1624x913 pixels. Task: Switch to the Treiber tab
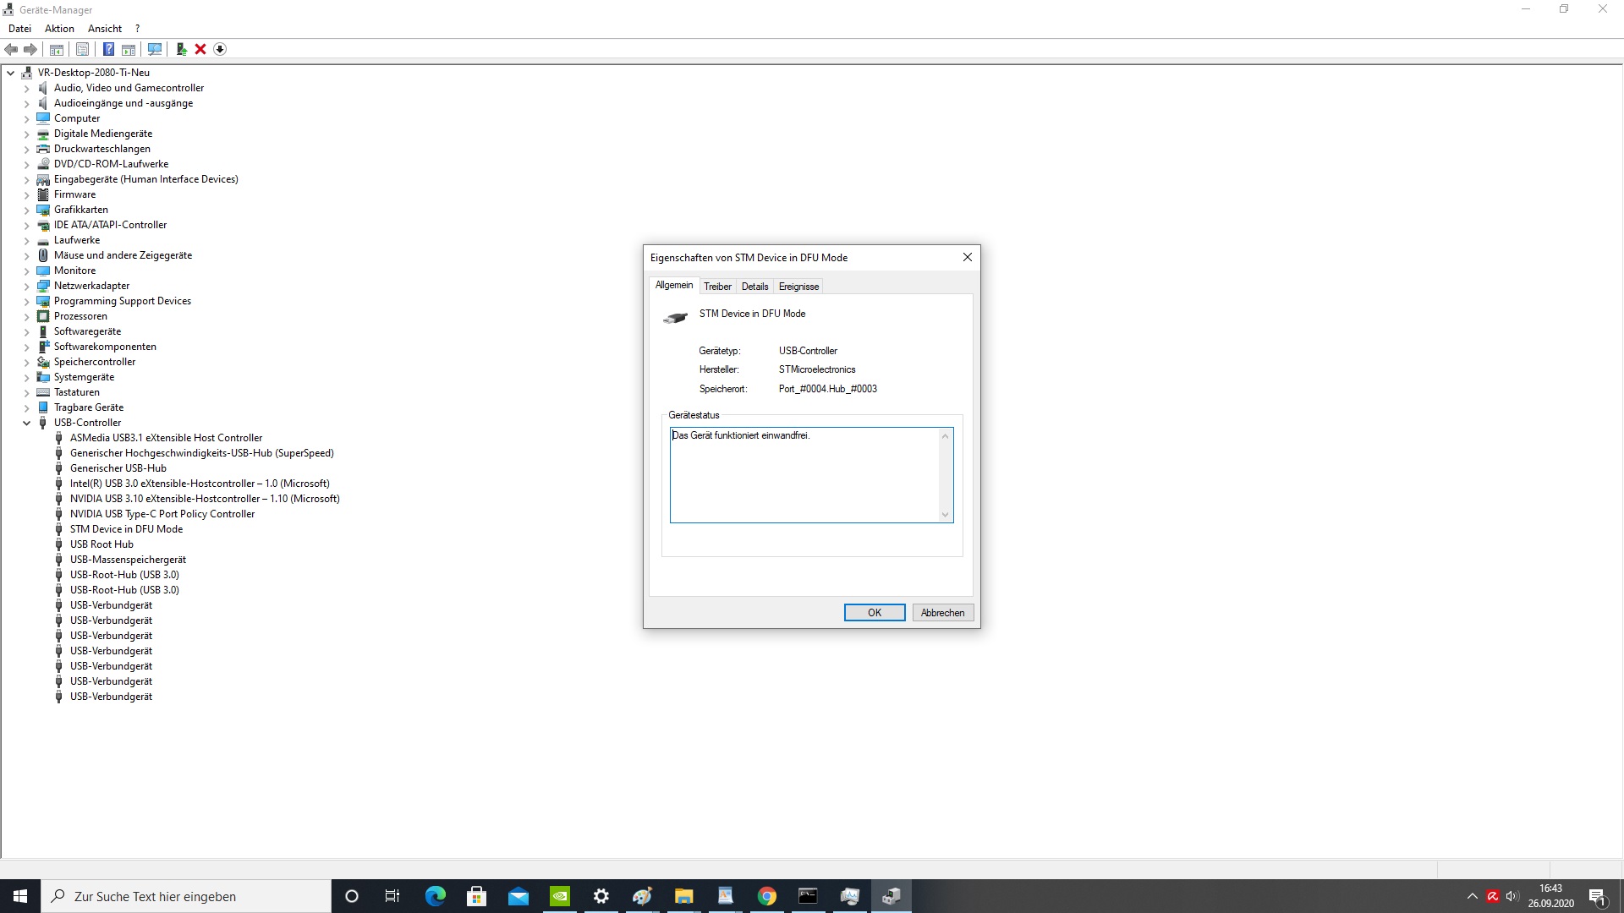point(717,286)
